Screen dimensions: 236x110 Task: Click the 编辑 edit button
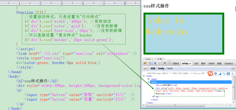click(x=153, y=68)
